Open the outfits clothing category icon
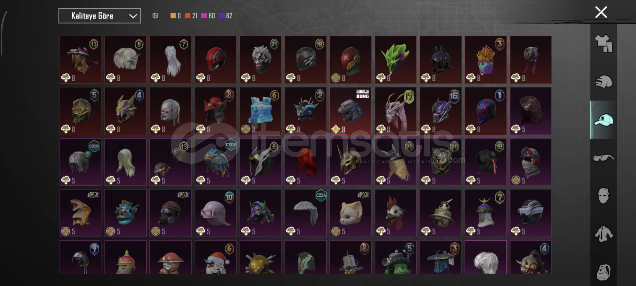 603,43
